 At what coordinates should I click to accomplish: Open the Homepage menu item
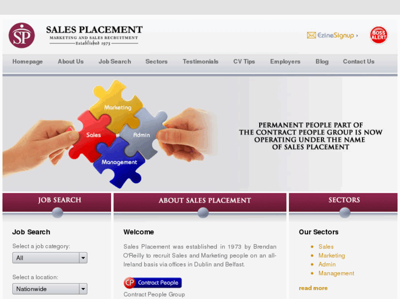pos(28,61)
